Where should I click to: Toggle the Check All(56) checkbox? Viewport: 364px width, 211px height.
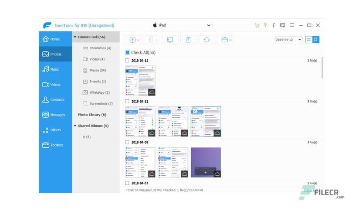[x=128, y=52]
